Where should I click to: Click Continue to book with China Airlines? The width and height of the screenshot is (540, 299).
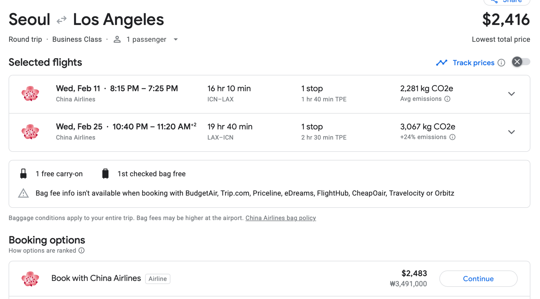point(478,278)
